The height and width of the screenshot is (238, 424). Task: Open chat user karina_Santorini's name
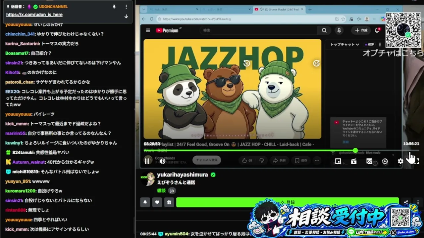(x=23, y=44)
